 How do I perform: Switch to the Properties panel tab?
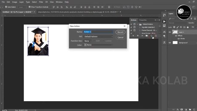click(x=143, y=20)
